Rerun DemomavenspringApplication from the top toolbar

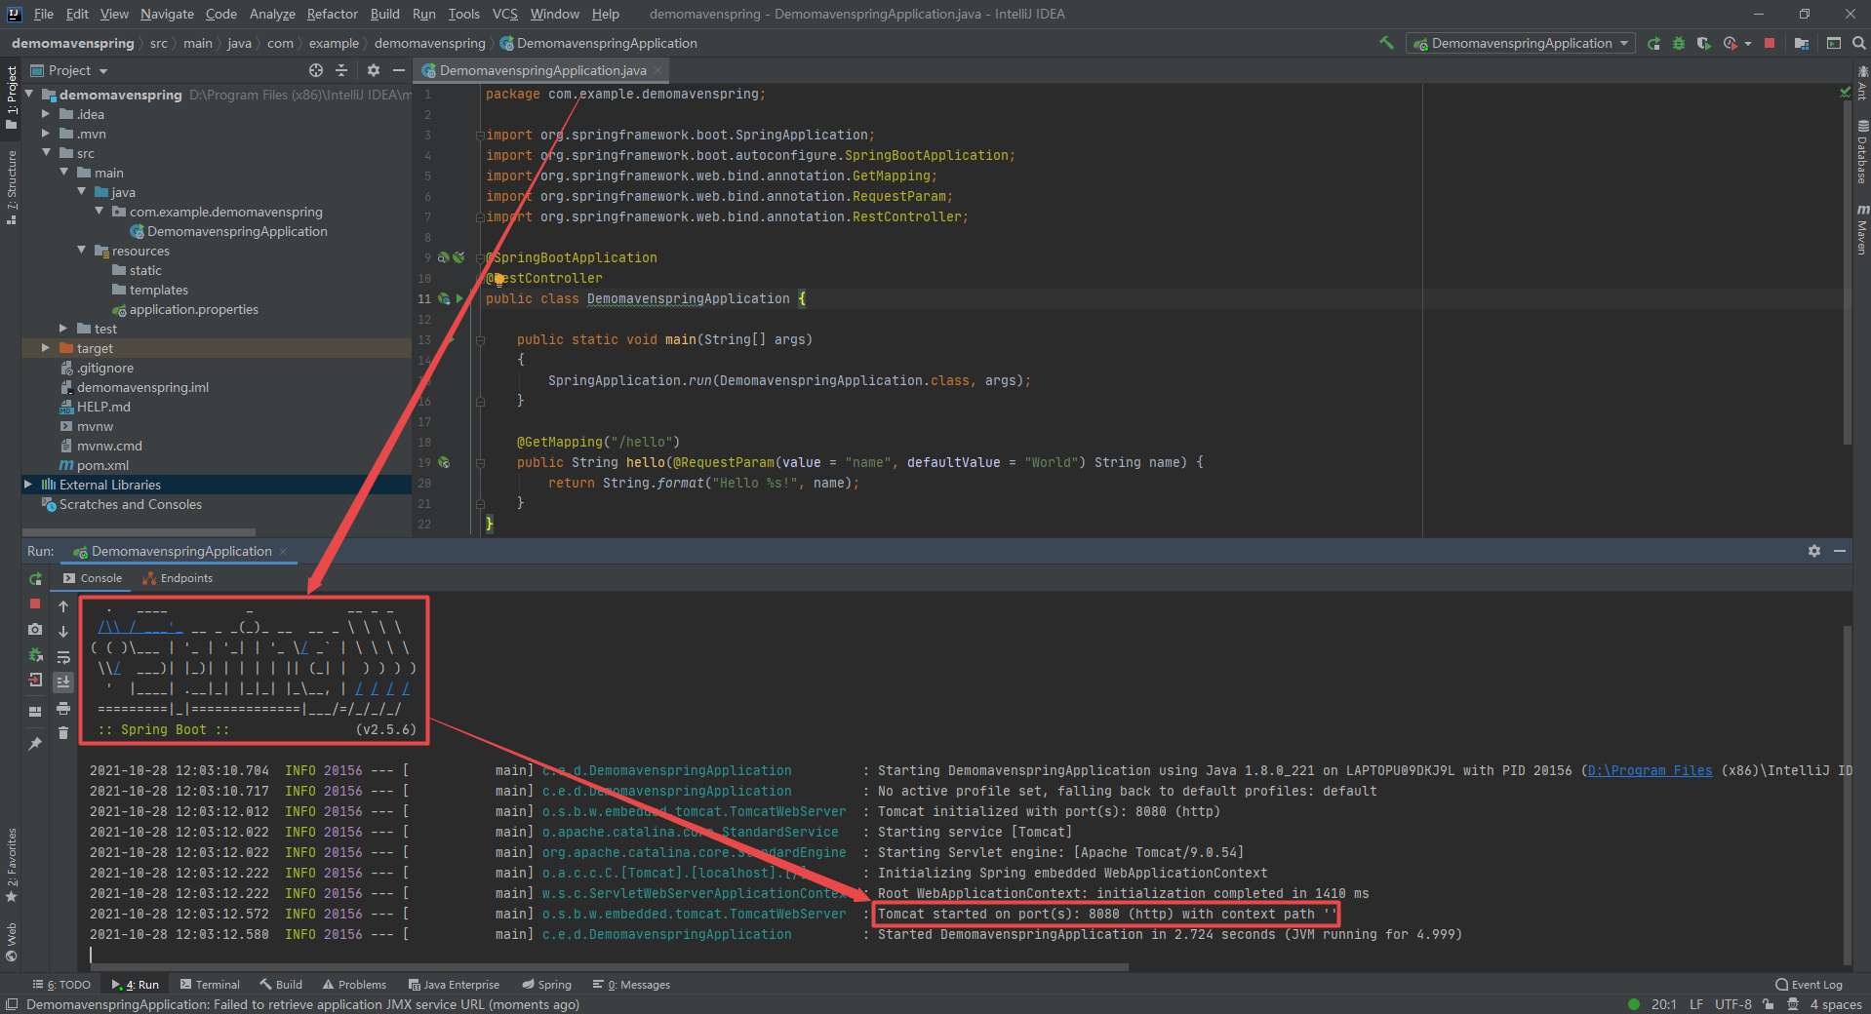pyautogui.click(x=1653, y=43)
